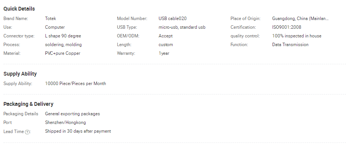Click the model number USB cable020

173,19
